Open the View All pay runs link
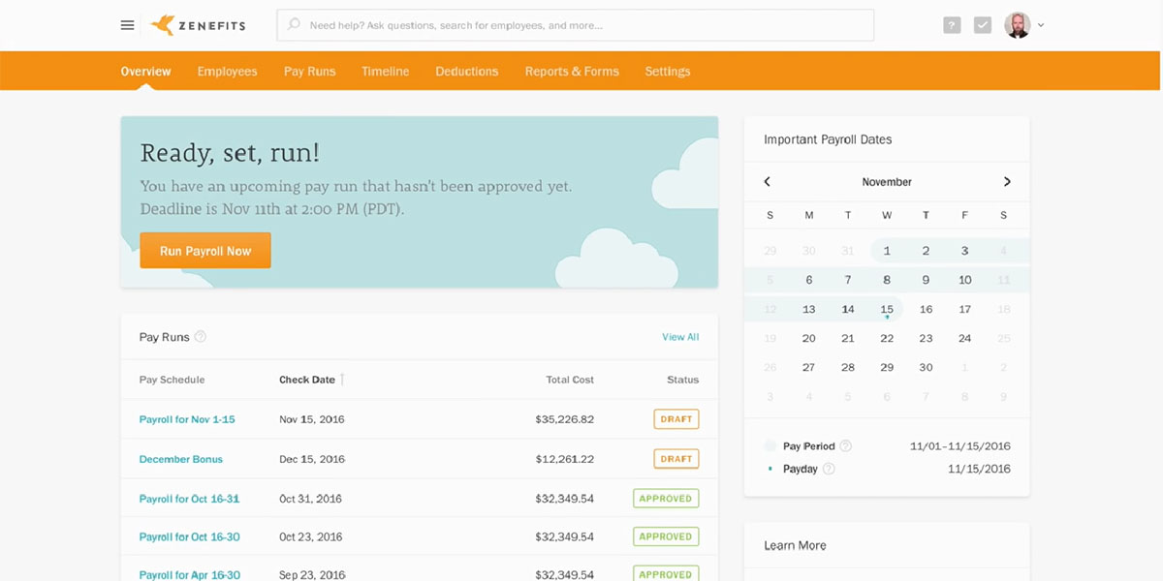 pyautogui.click(x=679, y=337)
